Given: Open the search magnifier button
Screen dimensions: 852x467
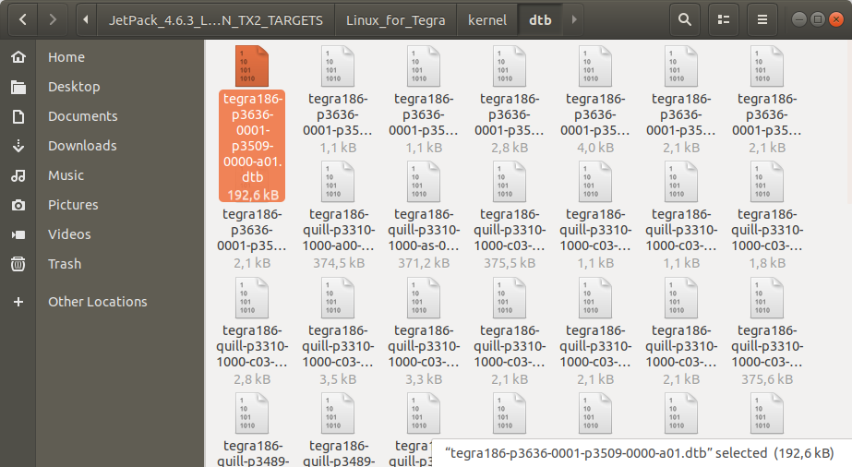Looking at the screenshot, I should pos(685,20).
